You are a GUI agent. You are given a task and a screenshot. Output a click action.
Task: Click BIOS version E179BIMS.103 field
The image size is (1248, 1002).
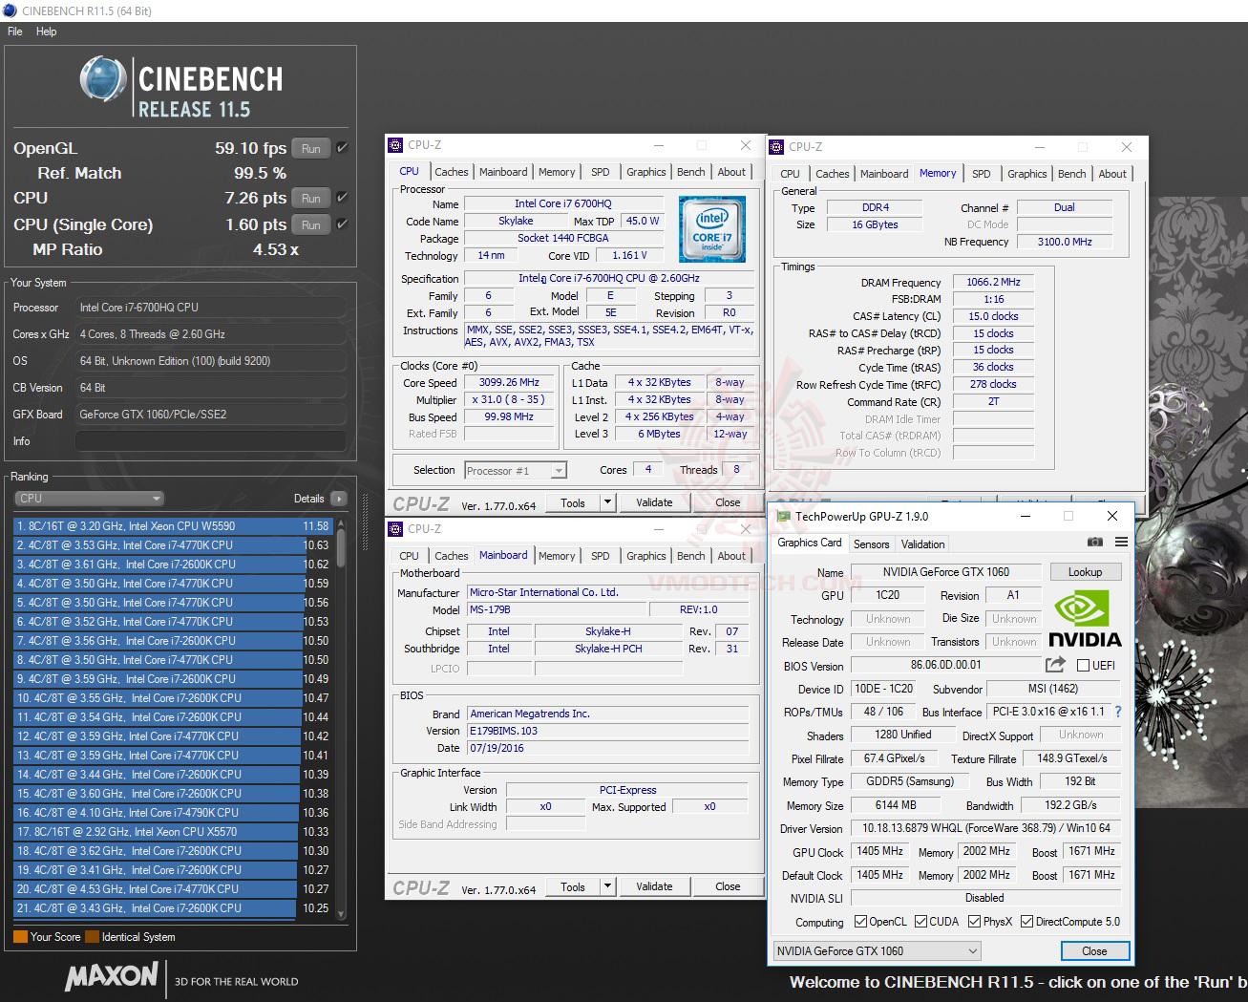[x=607, y=731]
